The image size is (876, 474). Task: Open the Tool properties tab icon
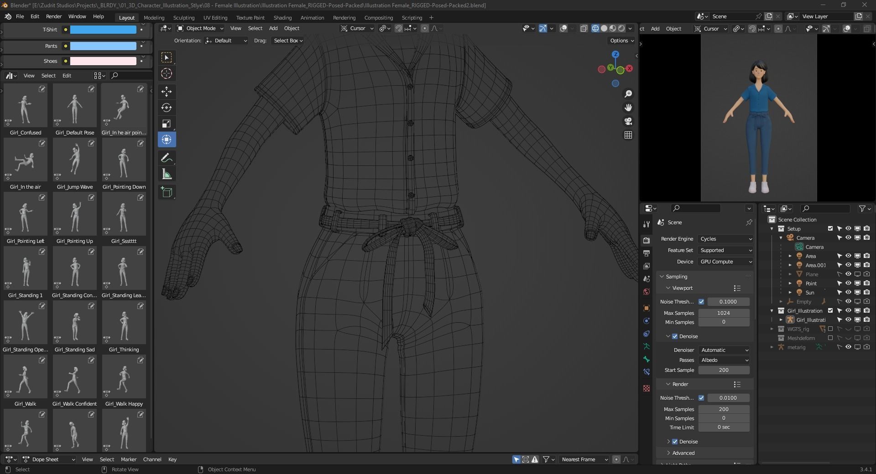pos(646,224)
